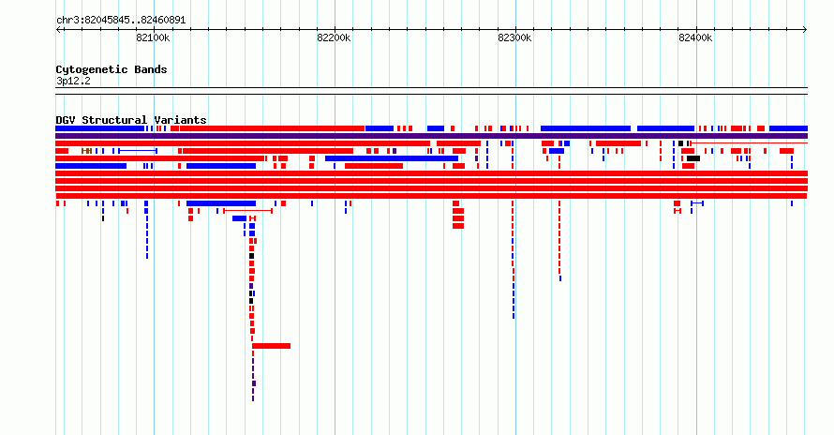Click the 82100k ruler label
Image resolution: width=834 pixels, height=435 pixels.
pos(153,37)
